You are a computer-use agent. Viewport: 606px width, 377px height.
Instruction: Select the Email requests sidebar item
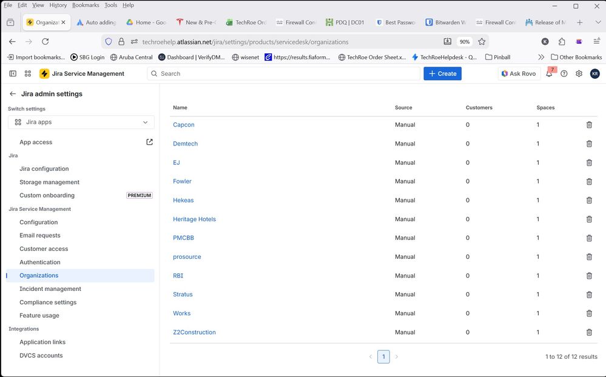coord(40,235)
